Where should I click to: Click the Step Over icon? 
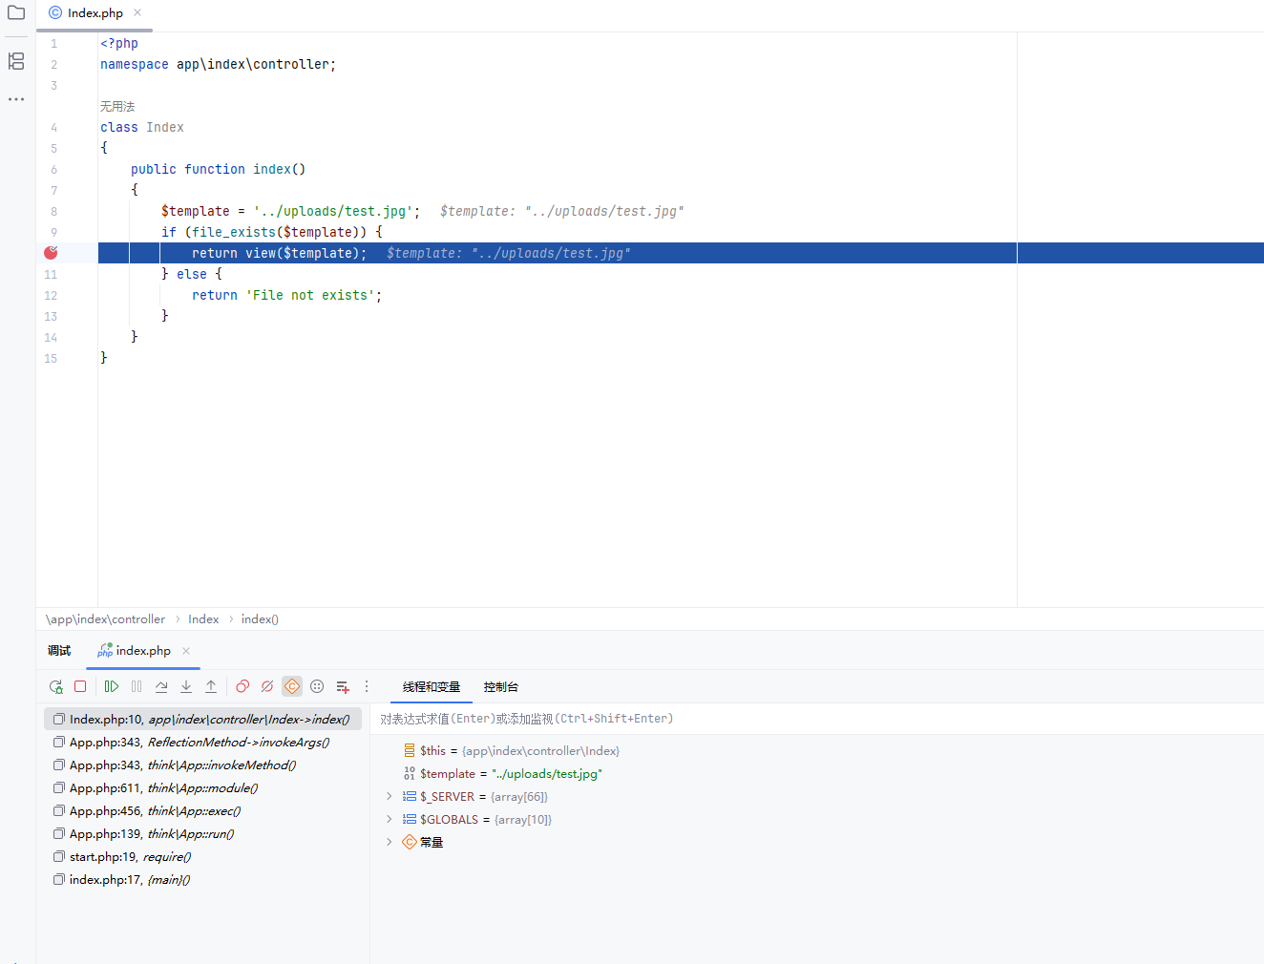pos(161,686)
